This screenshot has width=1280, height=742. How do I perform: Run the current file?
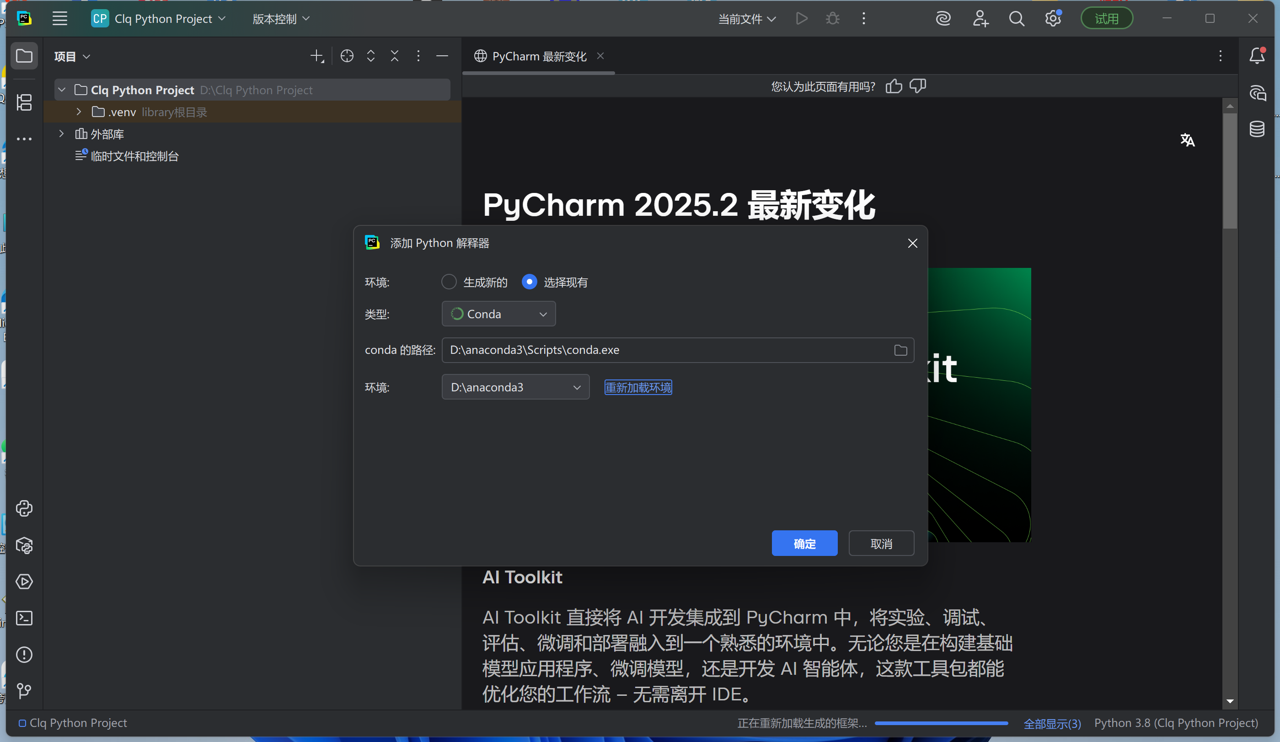click(x=802, y=19)
